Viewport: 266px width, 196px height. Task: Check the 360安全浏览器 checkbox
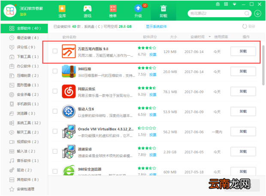tap(55, 171)
